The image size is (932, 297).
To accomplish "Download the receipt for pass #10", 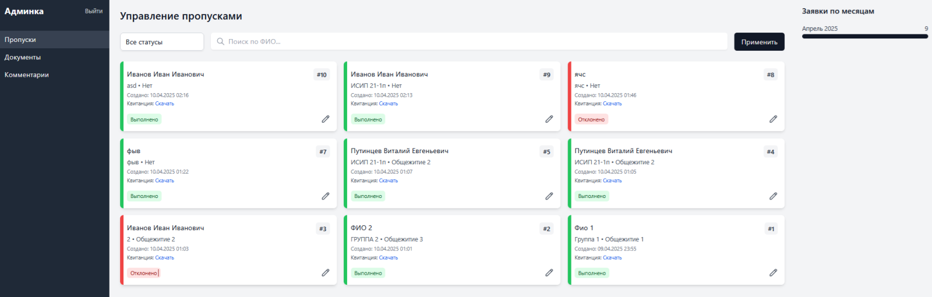I will tap(164, 104).
